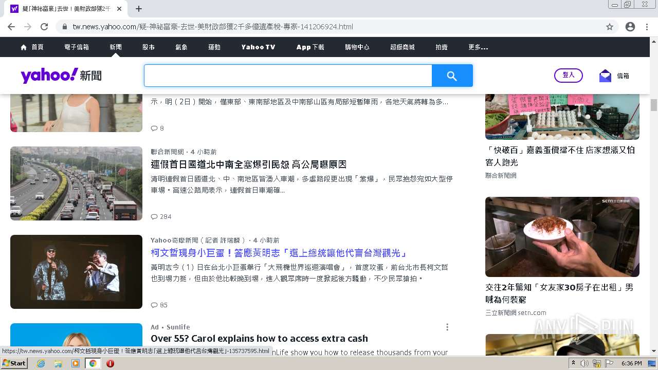Open 電子信箱 in the top nav

point(77,47)
